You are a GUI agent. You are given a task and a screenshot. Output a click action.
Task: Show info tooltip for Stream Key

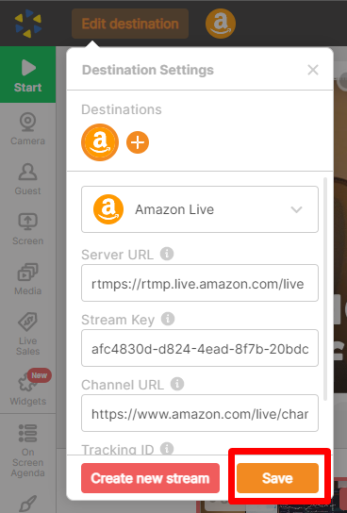click(x=168, y=319)
